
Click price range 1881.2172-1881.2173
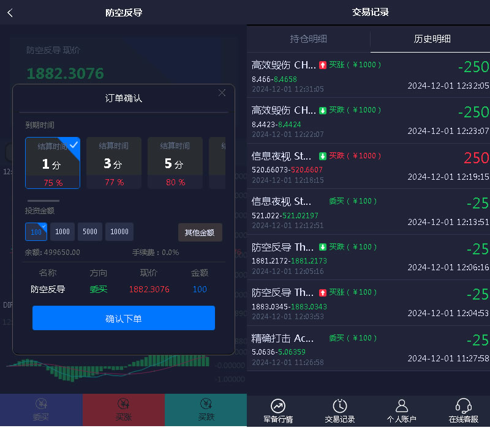[289, 261]
